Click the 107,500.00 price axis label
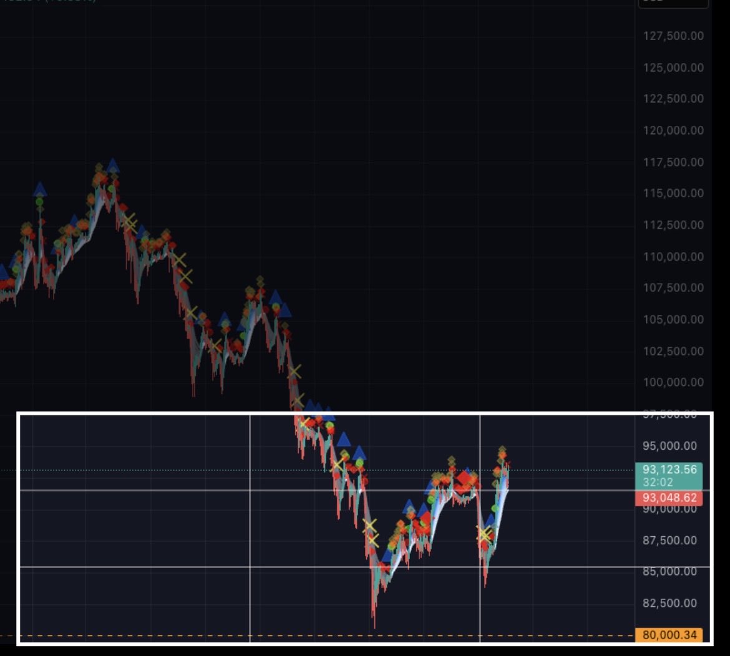 pos(673,287)
